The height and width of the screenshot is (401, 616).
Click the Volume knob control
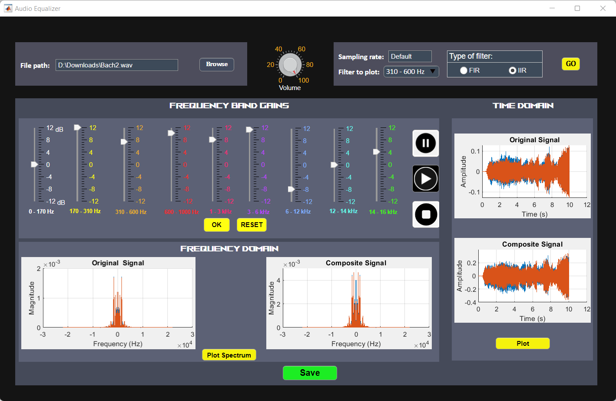pos(290,65)
